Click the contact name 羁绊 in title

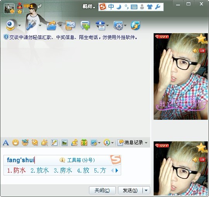pyautogui.click(x=89, y=7)
